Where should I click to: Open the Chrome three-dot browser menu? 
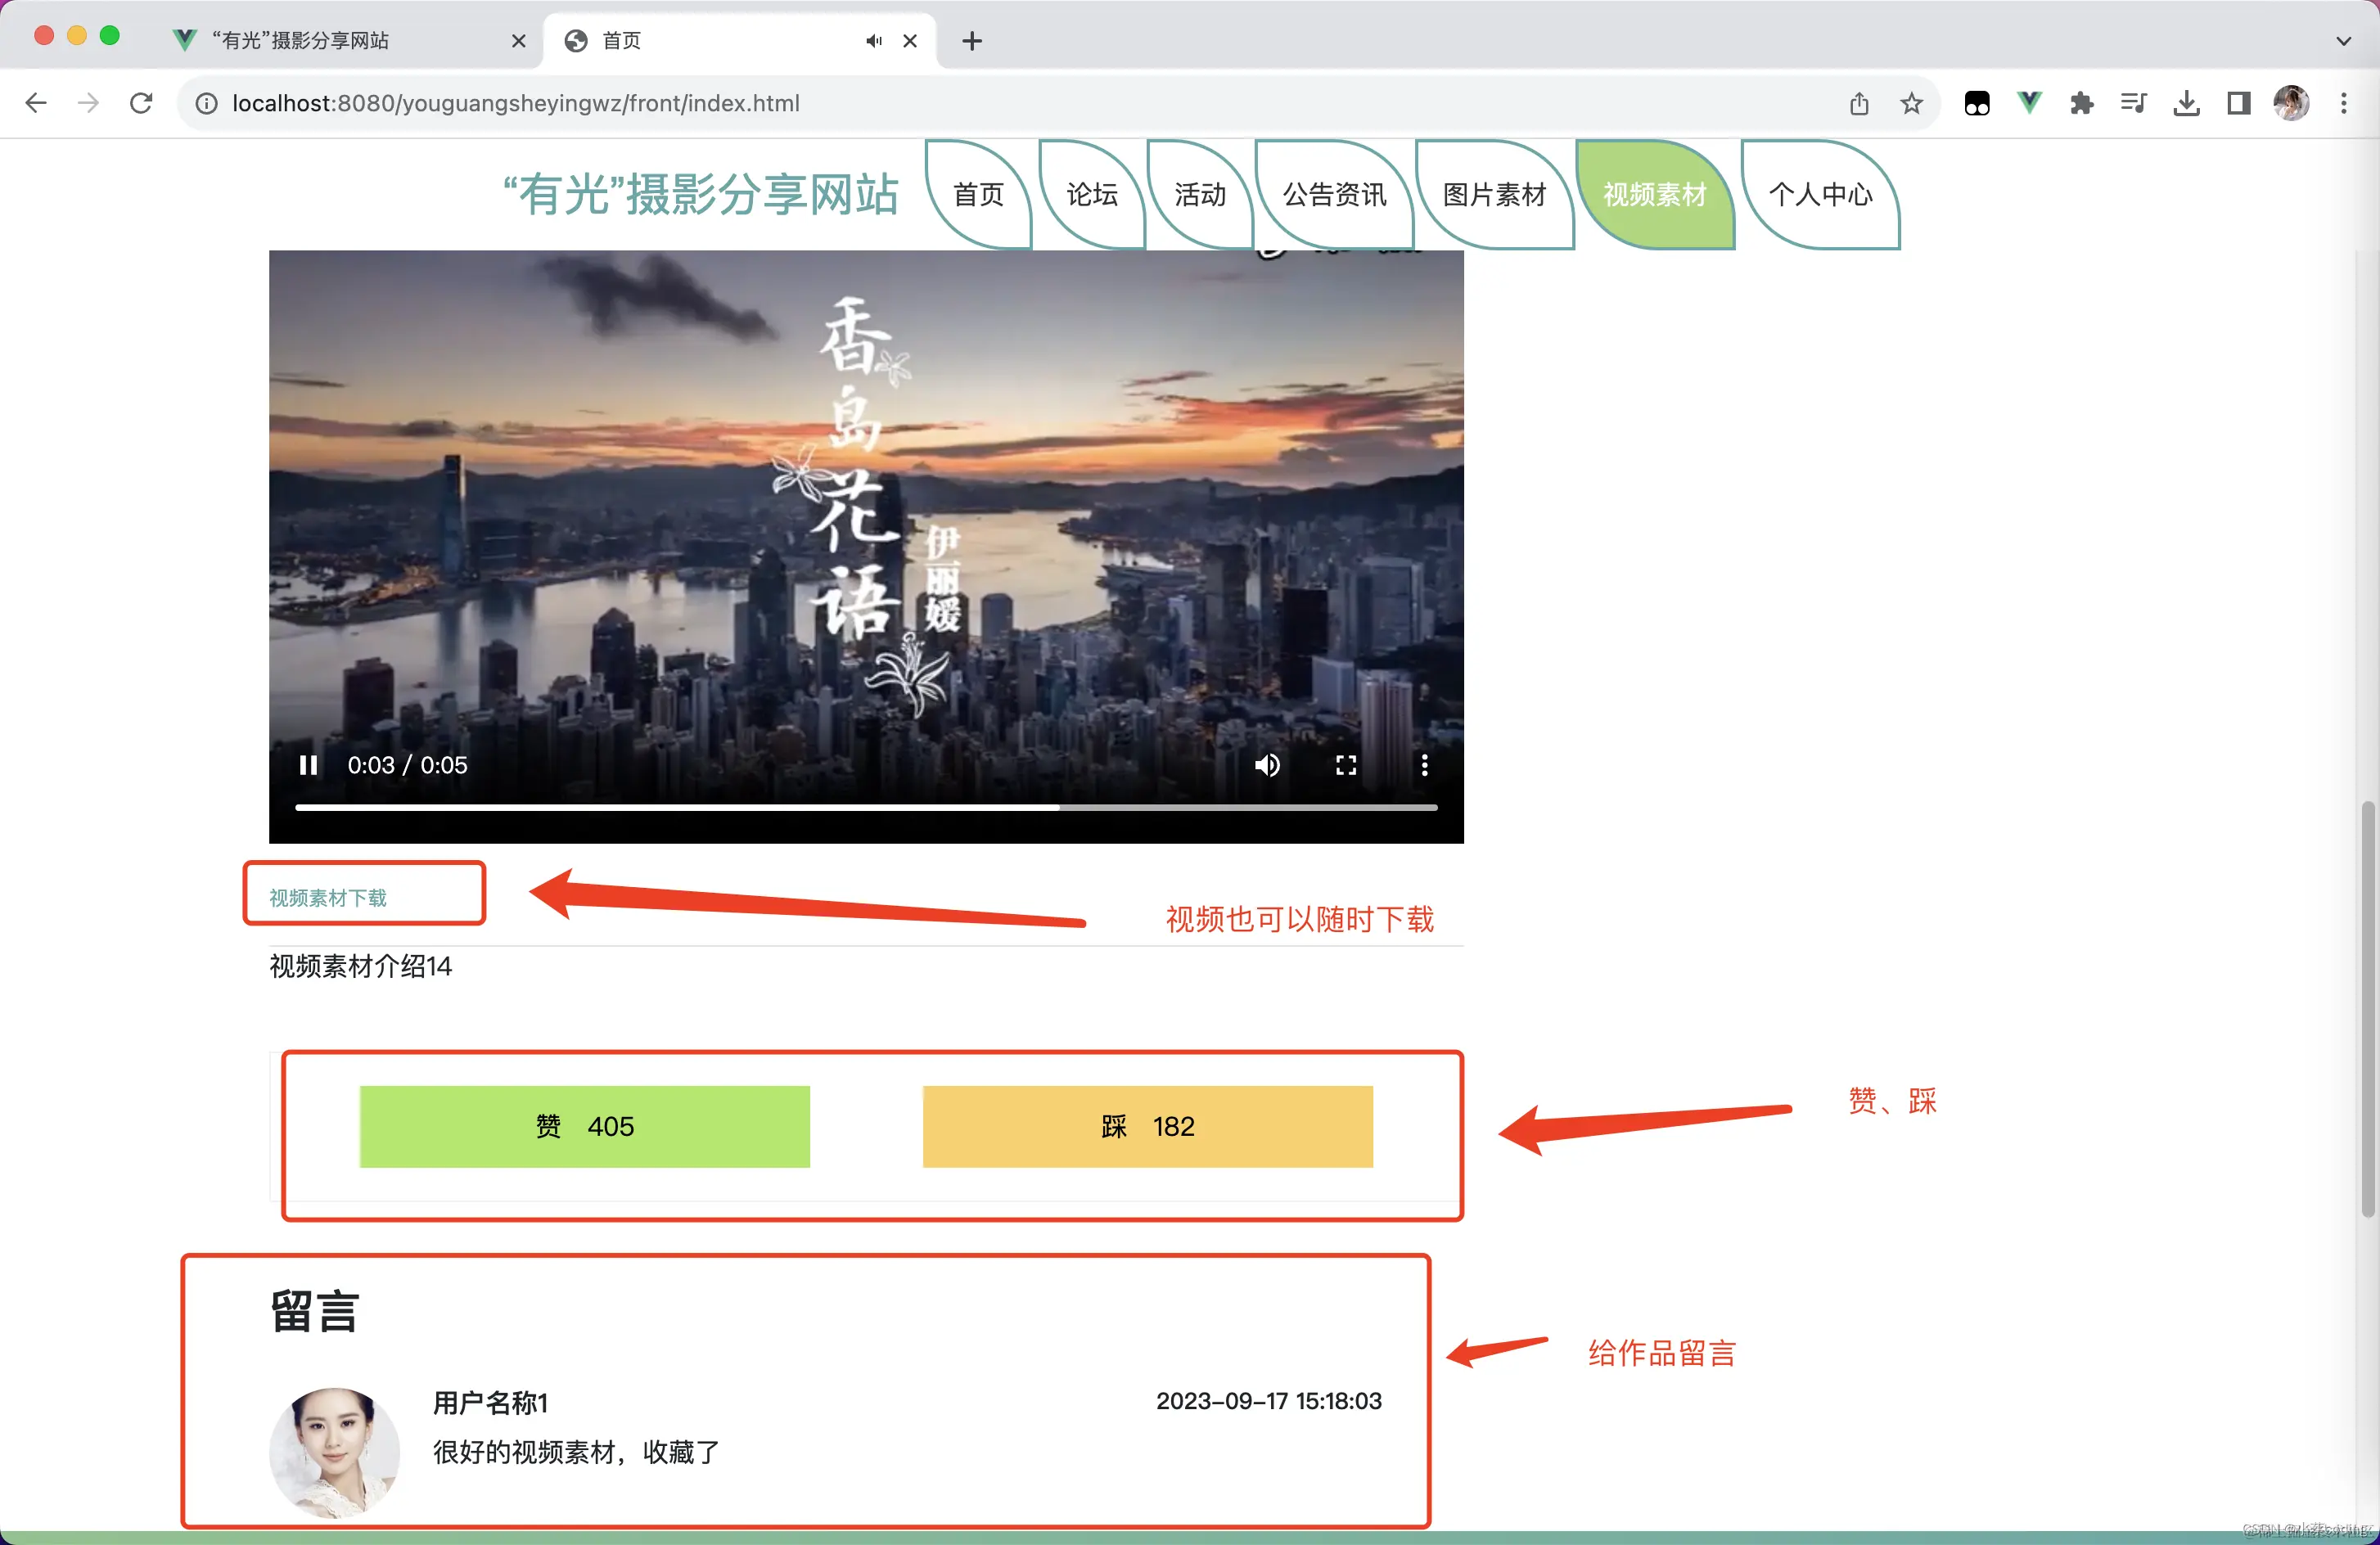(2343, 103)
